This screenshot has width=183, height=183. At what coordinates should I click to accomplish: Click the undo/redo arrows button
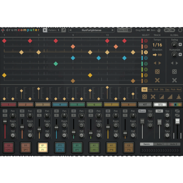tap(169, 30)
